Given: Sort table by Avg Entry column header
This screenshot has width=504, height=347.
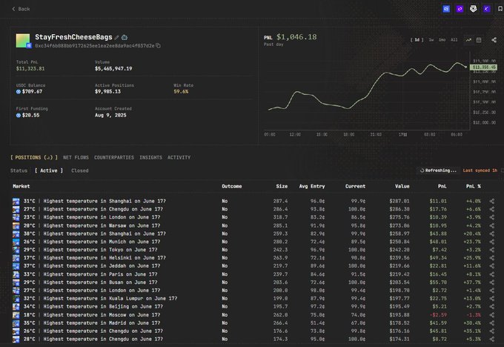Looking at the screenshot, I should pos(312,186).
